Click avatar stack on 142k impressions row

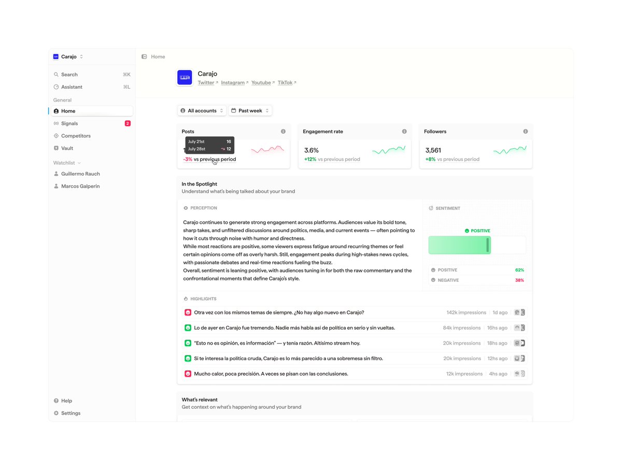pos(519,312)
